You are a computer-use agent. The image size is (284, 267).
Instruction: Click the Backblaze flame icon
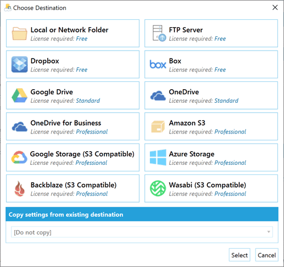point(20,189)
